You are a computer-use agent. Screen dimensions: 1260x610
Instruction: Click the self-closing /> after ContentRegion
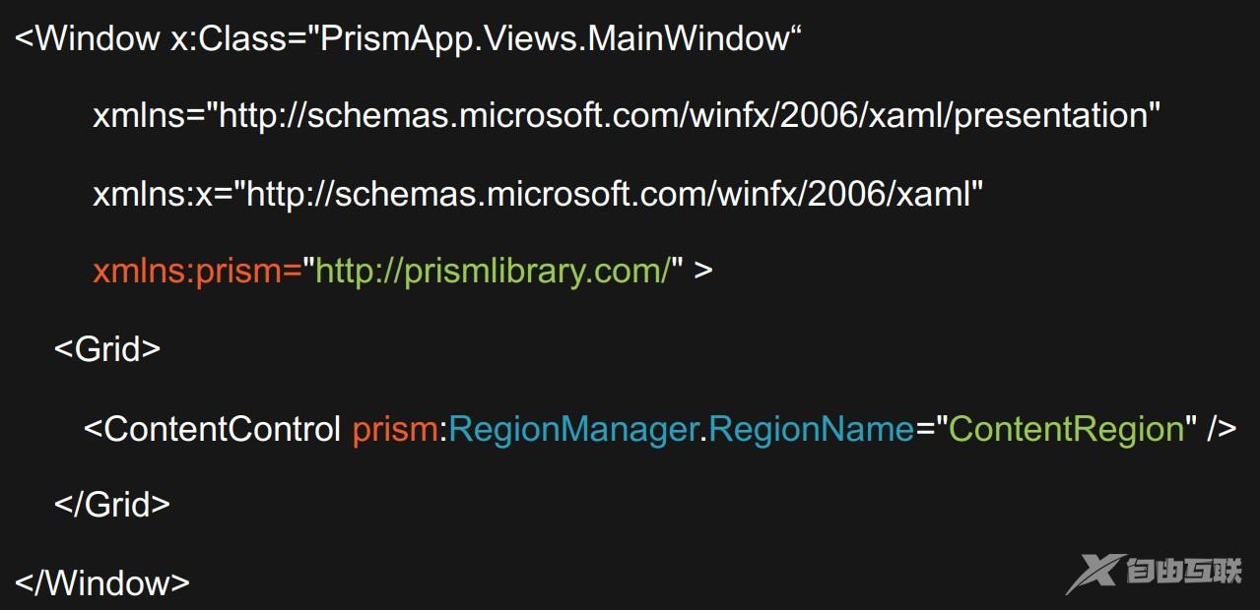(x=1221, y=429)
